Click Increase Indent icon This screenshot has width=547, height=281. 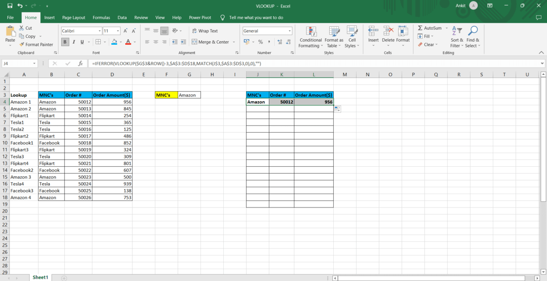tap(183, 42)
